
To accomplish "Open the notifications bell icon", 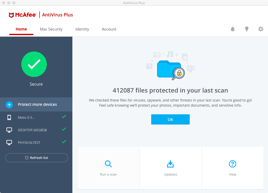I will tap(233, 29).
